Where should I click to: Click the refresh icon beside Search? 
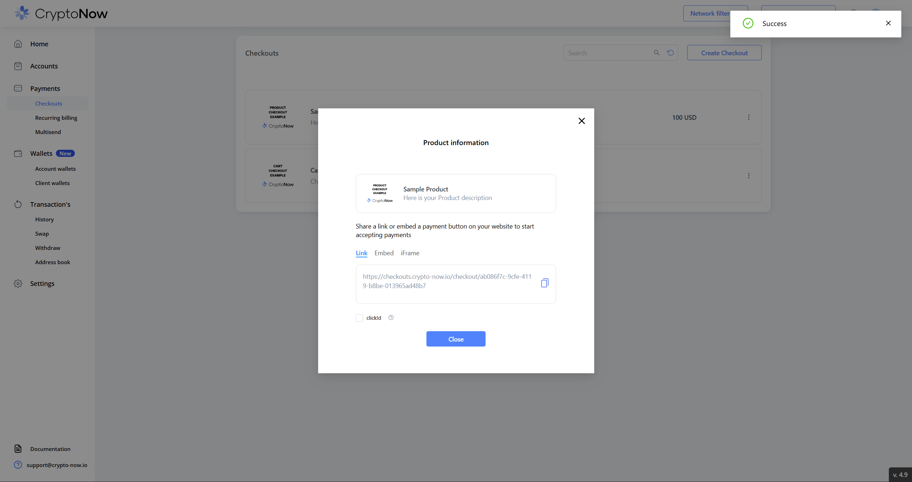tap(670, 53)
